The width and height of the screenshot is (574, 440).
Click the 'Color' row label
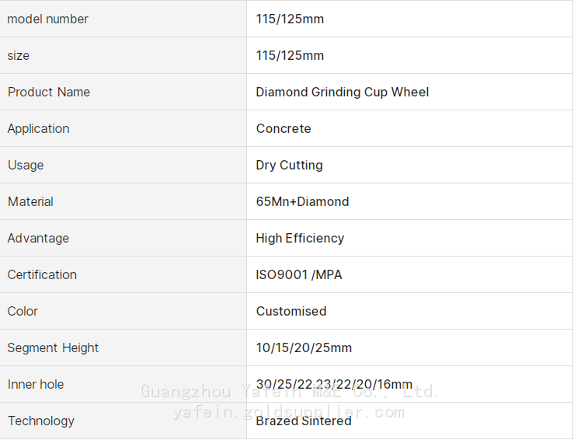click(x=23, y=311)
